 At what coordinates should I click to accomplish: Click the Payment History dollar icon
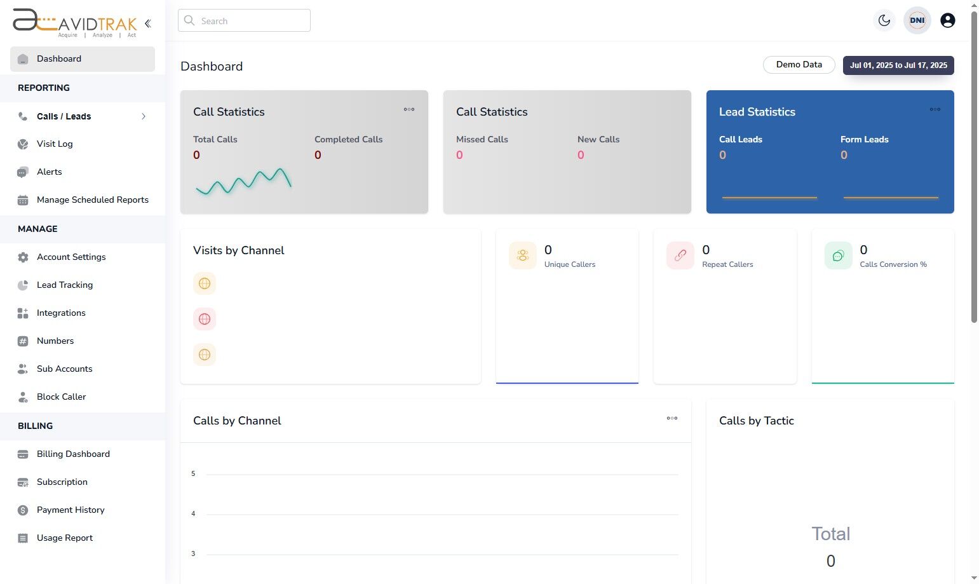point(23,510)
